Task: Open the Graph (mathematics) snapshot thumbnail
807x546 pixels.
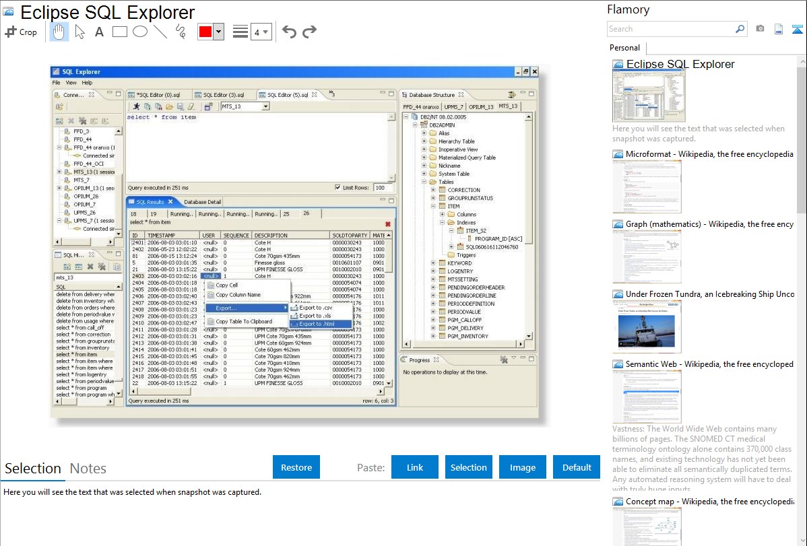Action: 647,257
